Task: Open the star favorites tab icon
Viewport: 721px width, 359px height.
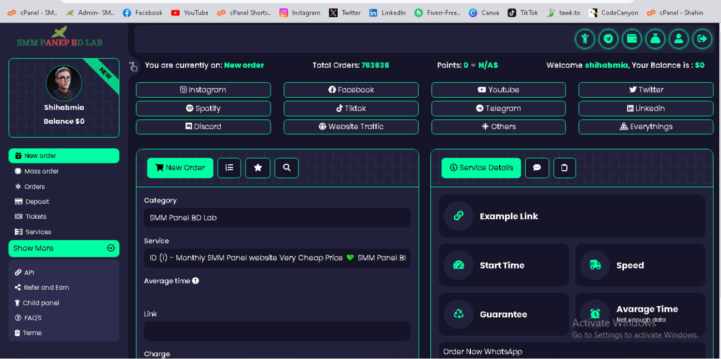Action: point(258,168)
